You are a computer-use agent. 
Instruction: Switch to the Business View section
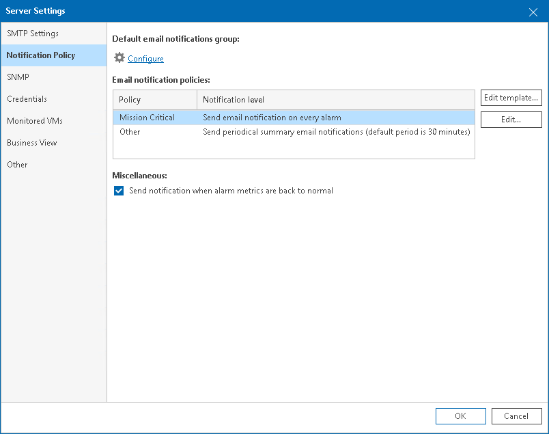[32, 143]
